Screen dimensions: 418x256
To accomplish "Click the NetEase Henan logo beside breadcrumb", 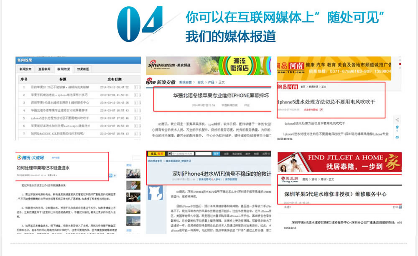I will pos(287,87).
